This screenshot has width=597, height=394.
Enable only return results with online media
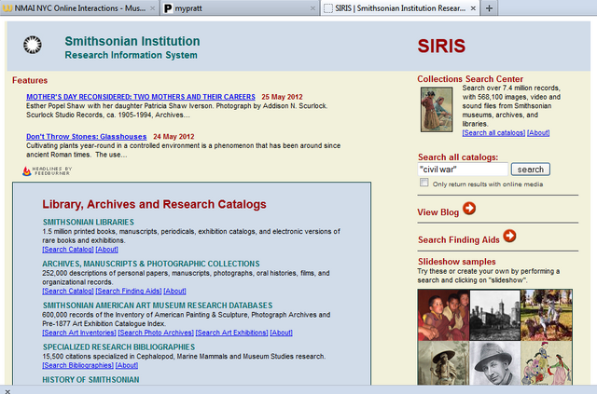pyautogui.click(x=423, y=183)
